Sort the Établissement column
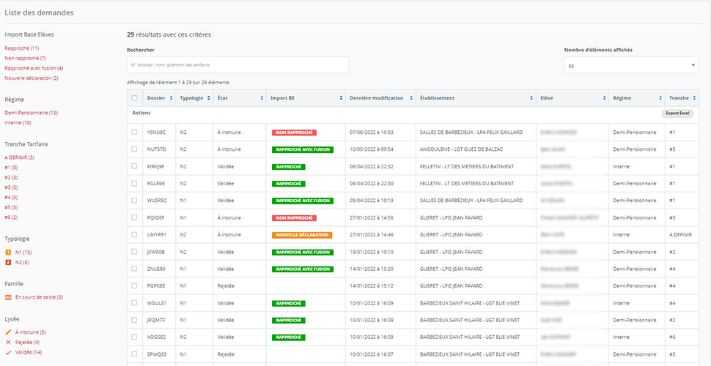This screenshot has height=366, width=711. point(531,98)
